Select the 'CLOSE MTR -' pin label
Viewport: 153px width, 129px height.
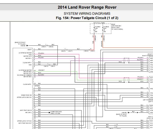[27, 84]
